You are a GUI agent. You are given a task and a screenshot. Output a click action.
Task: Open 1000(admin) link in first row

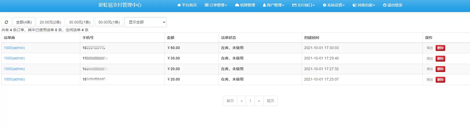14,48
